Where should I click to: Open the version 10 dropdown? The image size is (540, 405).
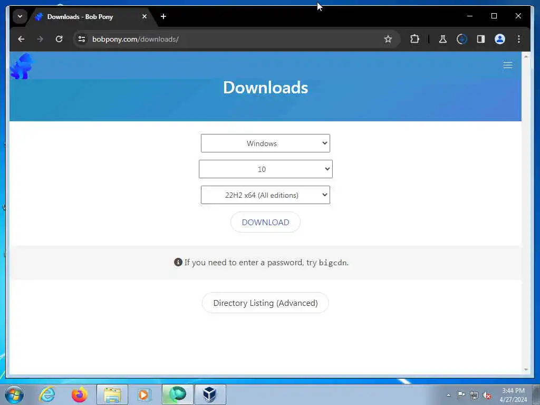266,169
